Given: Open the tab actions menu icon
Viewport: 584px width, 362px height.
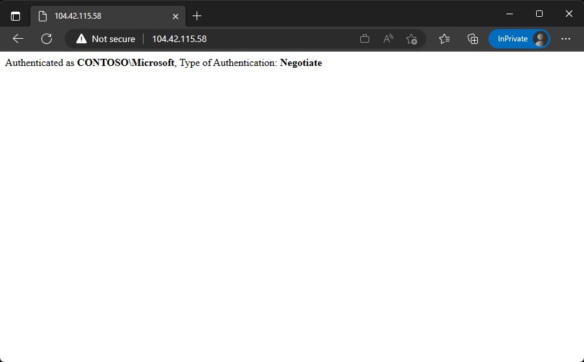Looking at the screenshot, I should point(16,16).
